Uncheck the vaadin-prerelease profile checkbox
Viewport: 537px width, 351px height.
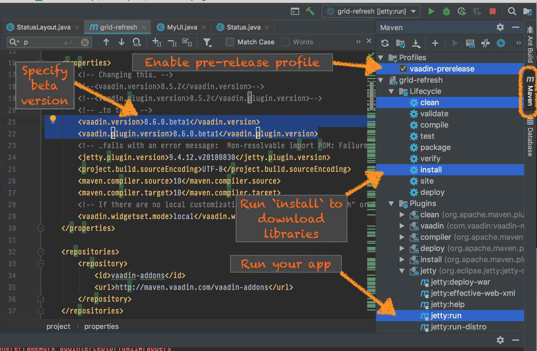[403, 69]
